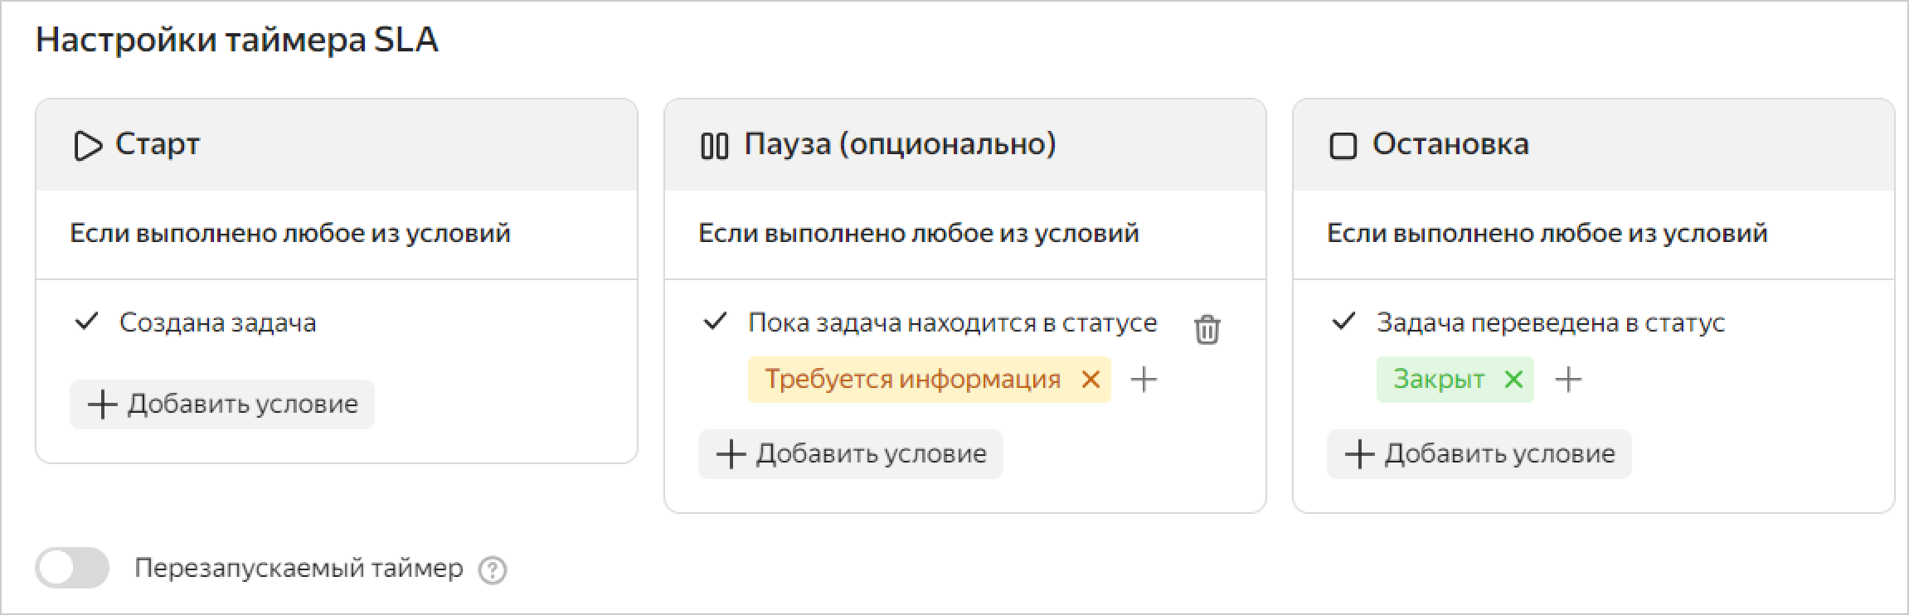Viewport: 1909px width, 615px height.
Task: Add another status next to 'Закрыт'
Action: coord(1568,380)
